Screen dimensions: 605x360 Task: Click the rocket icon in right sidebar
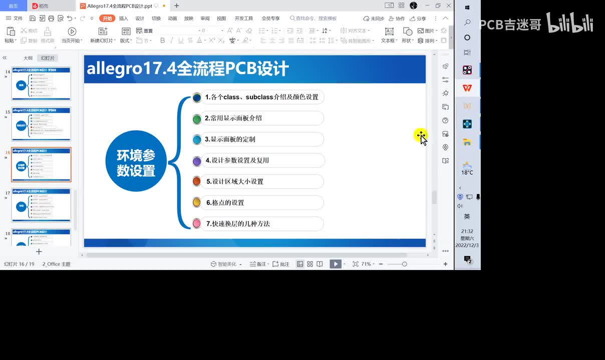coord(445,66)
